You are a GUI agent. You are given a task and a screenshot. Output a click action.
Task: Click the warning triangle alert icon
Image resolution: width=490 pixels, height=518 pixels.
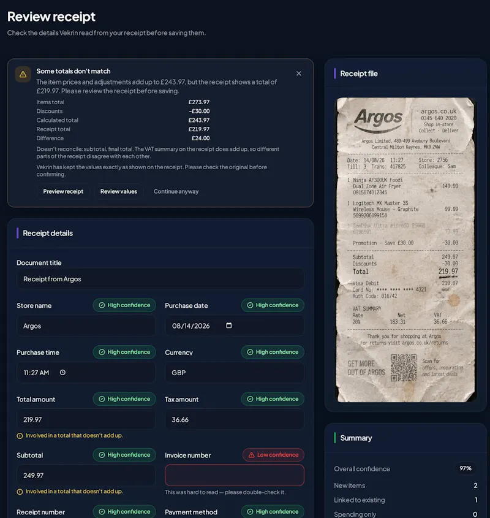(23, 74)
